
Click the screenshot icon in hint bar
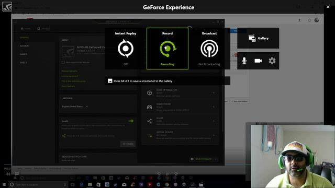pos(110,81)
